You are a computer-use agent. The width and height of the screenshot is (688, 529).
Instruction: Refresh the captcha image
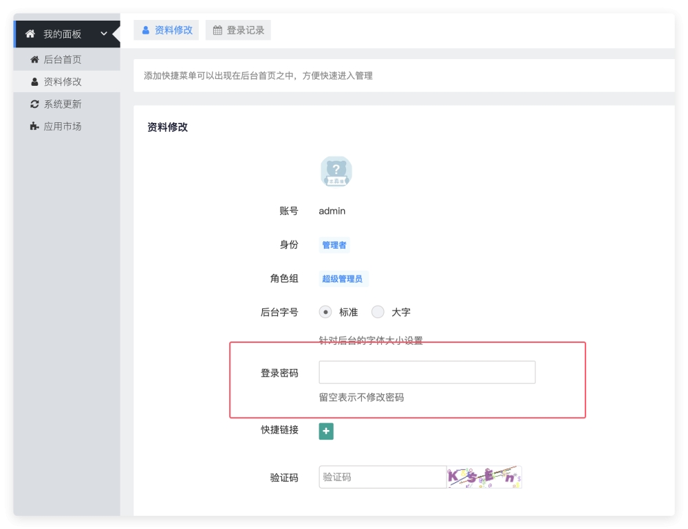pos(484,477)
